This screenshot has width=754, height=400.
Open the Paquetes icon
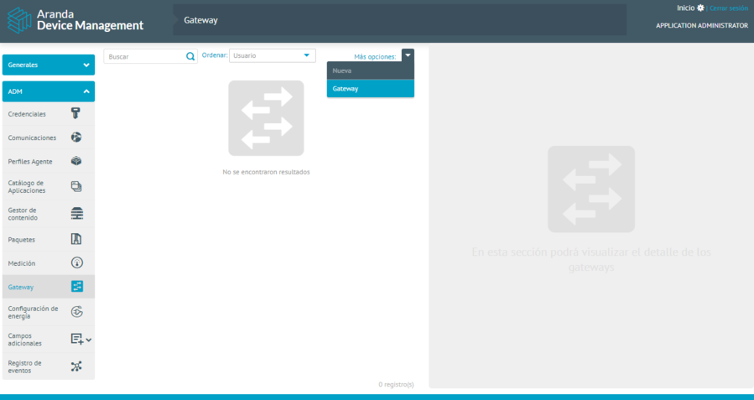76,239
